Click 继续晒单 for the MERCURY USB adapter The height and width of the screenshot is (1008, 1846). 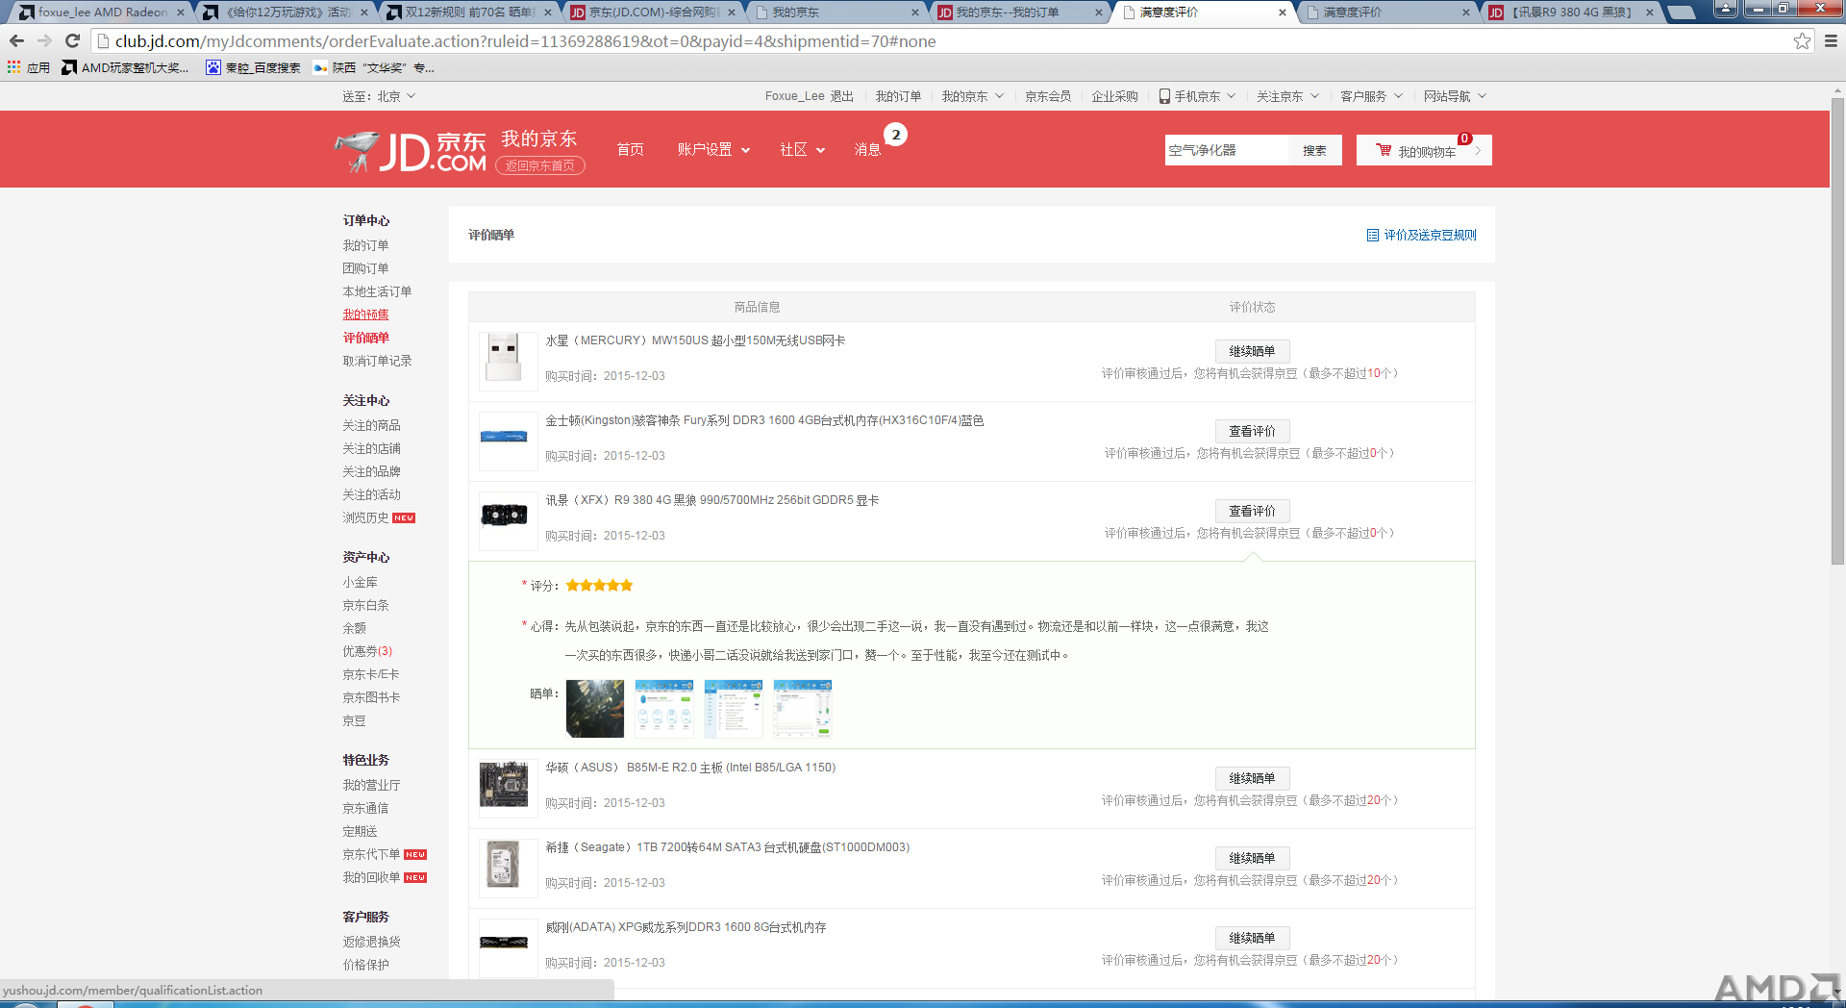coord(1252,351)
